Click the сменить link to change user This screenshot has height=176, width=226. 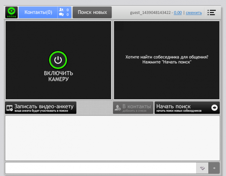(194, 13)
